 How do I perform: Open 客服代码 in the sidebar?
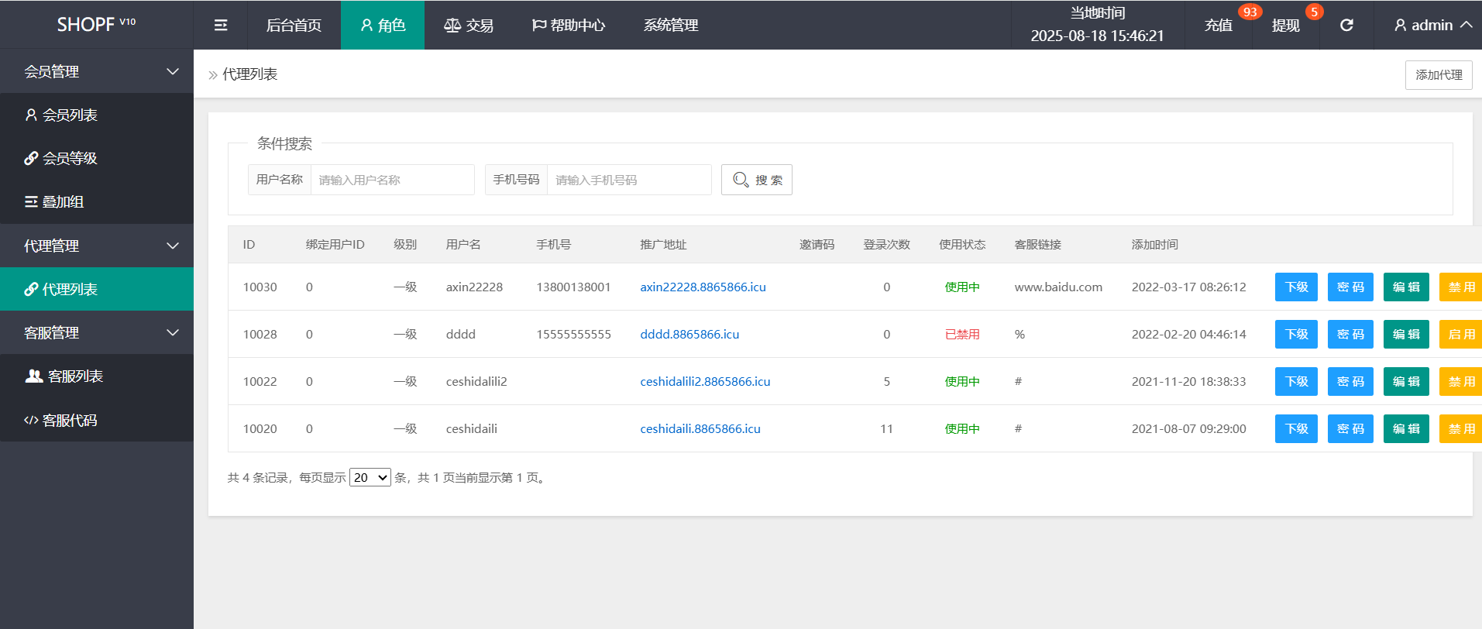(70, 421)
